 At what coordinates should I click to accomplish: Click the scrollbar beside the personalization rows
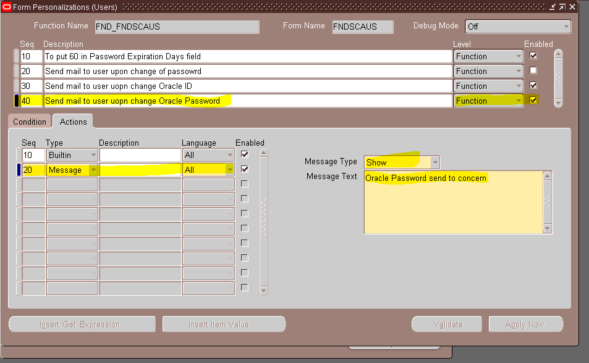pos(559,77)
